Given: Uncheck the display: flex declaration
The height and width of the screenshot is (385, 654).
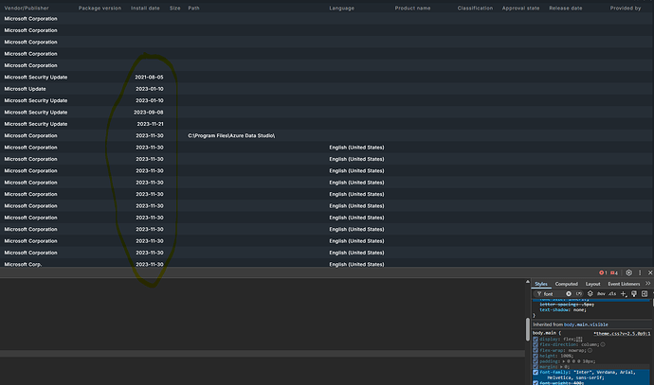Looking at the screenshot, I should point(536,340).
